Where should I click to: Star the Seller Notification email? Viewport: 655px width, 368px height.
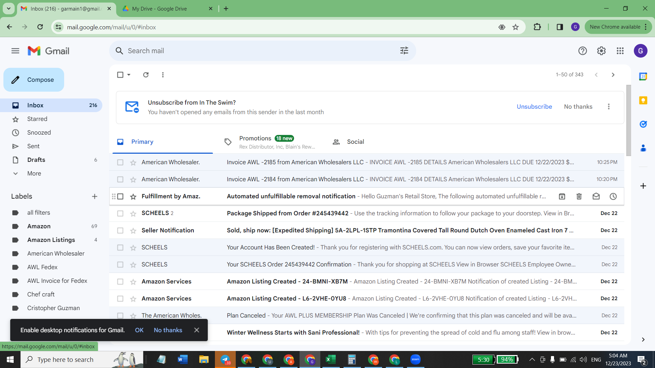coord(133,231)
